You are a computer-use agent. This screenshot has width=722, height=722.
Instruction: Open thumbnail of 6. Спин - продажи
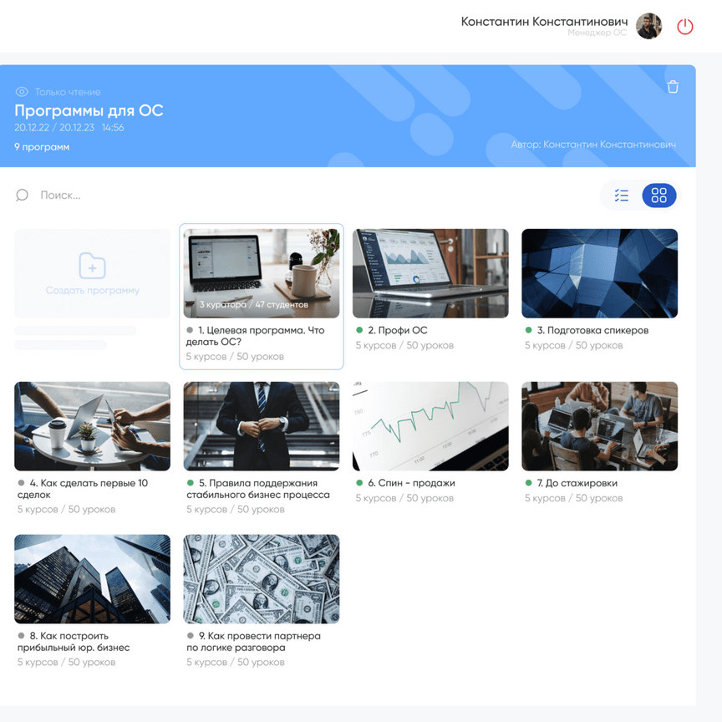430,426
